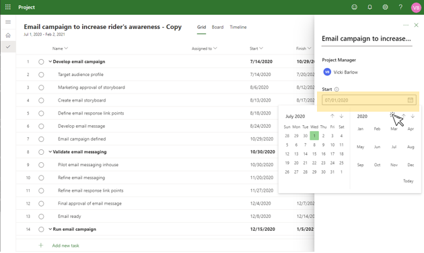Screen dimensions: 424x253
Task: Open the Start column dropdown
Action: pos(261,48)
